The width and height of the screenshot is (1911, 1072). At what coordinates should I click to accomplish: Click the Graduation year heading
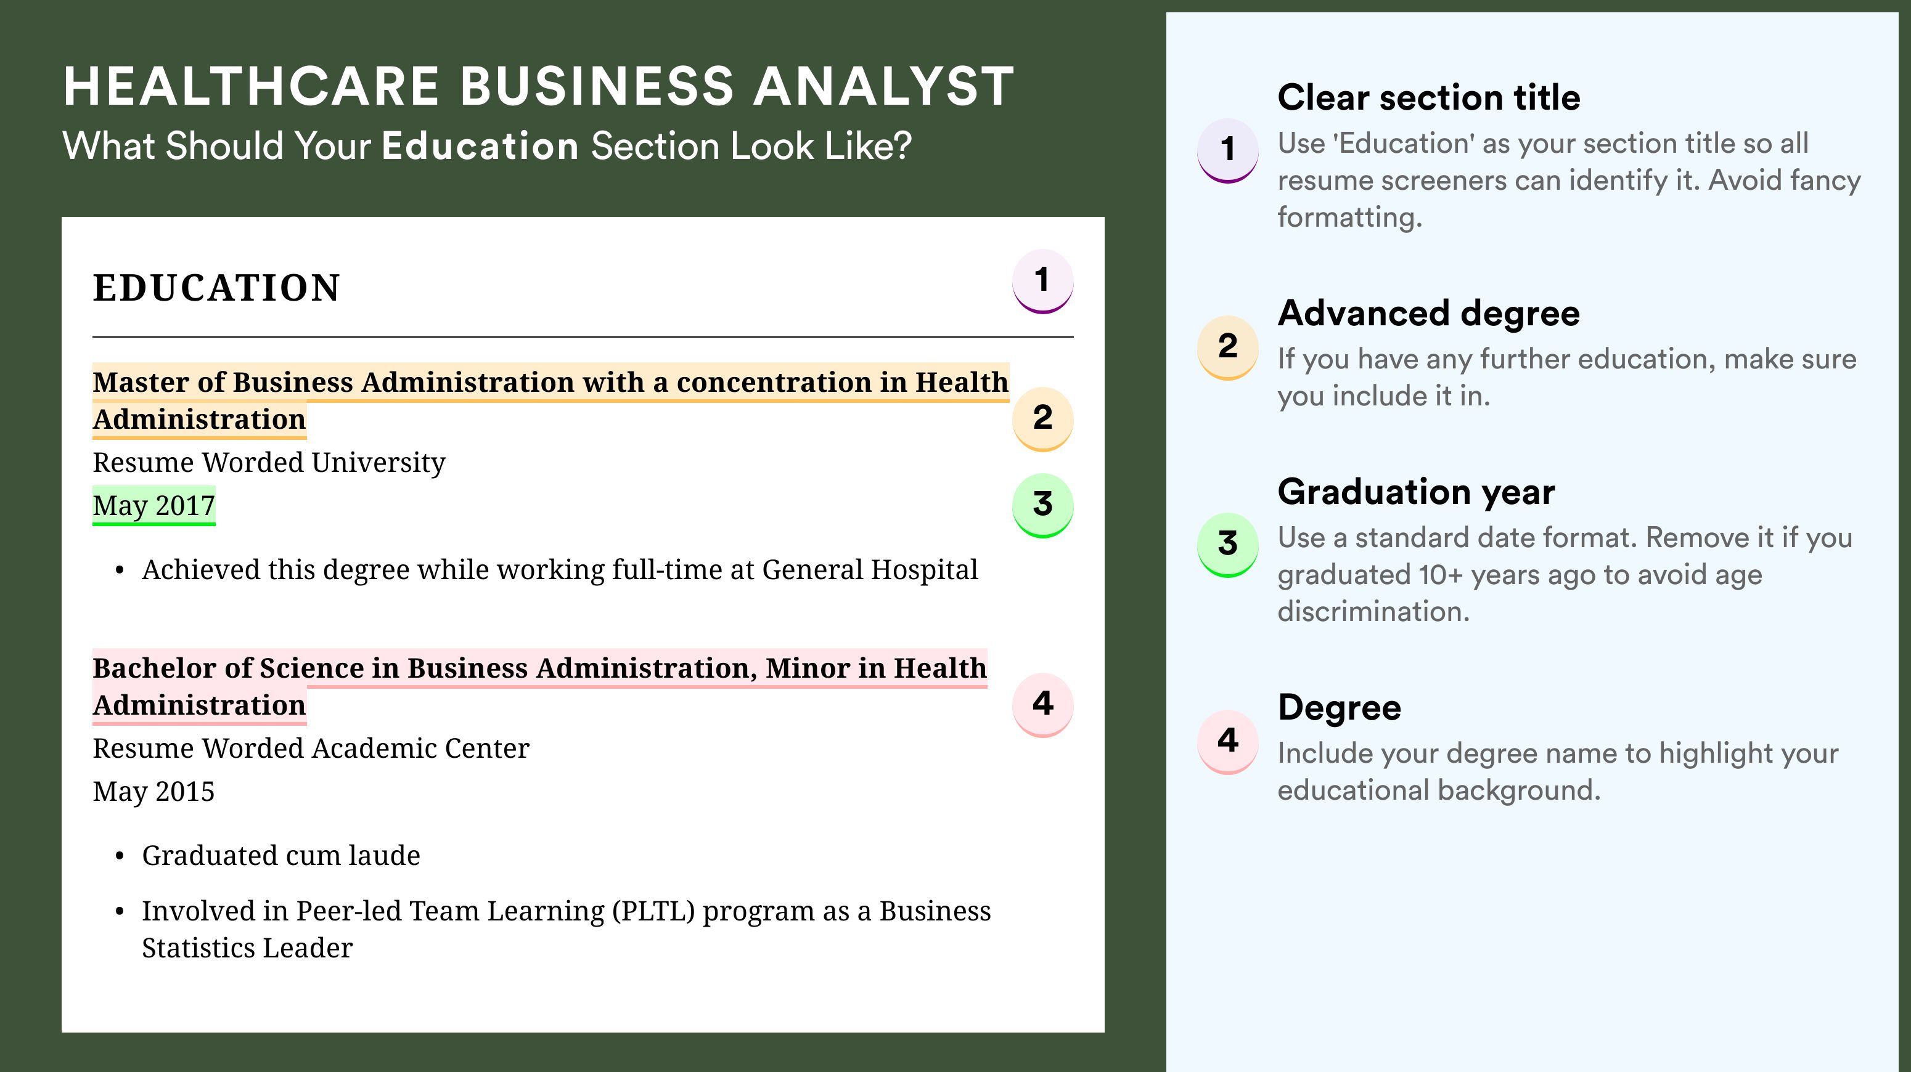click(x=1416, y=492)
